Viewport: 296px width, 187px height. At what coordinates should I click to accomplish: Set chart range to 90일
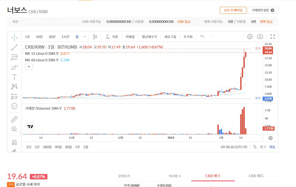[58, 147]
